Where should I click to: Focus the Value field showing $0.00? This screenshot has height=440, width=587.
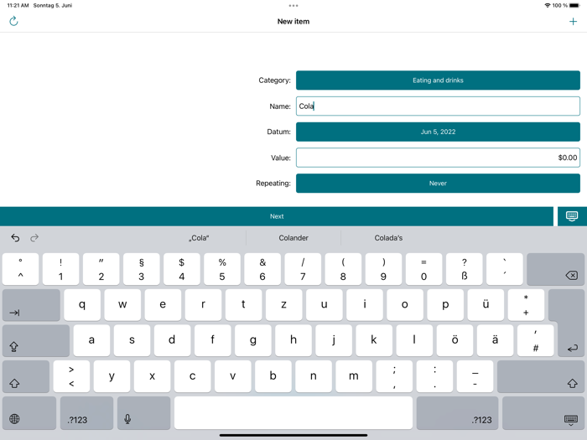tap(438, 158)
